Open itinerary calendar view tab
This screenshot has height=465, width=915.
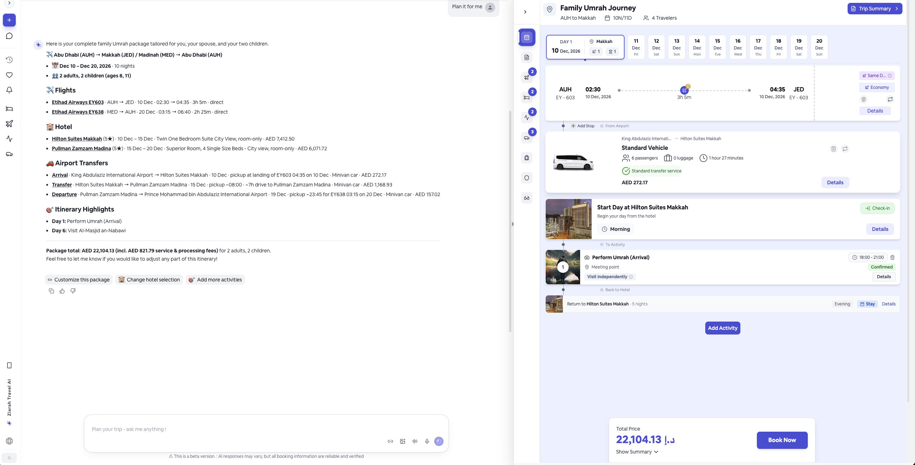coord(527,37)
